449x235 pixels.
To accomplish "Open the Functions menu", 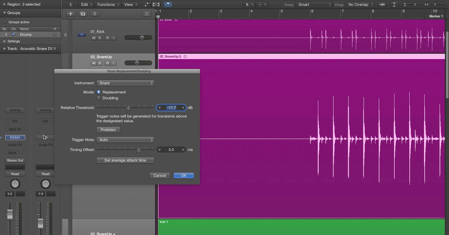I will tap(108, 4).
